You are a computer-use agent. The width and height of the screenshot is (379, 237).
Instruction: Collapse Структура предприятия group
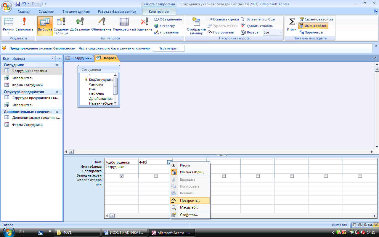(57, 92)
